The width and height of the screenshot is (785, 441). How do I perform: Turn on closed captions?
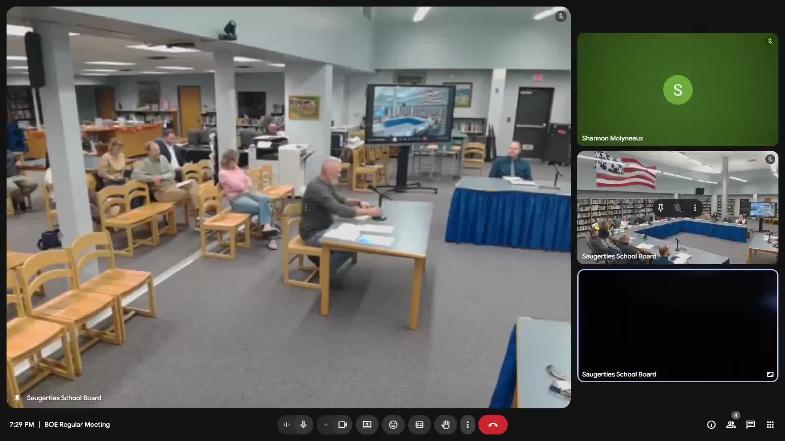419,425
